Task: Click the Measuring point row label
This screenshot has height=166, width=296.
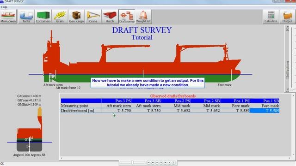Action: click(74, 106)
